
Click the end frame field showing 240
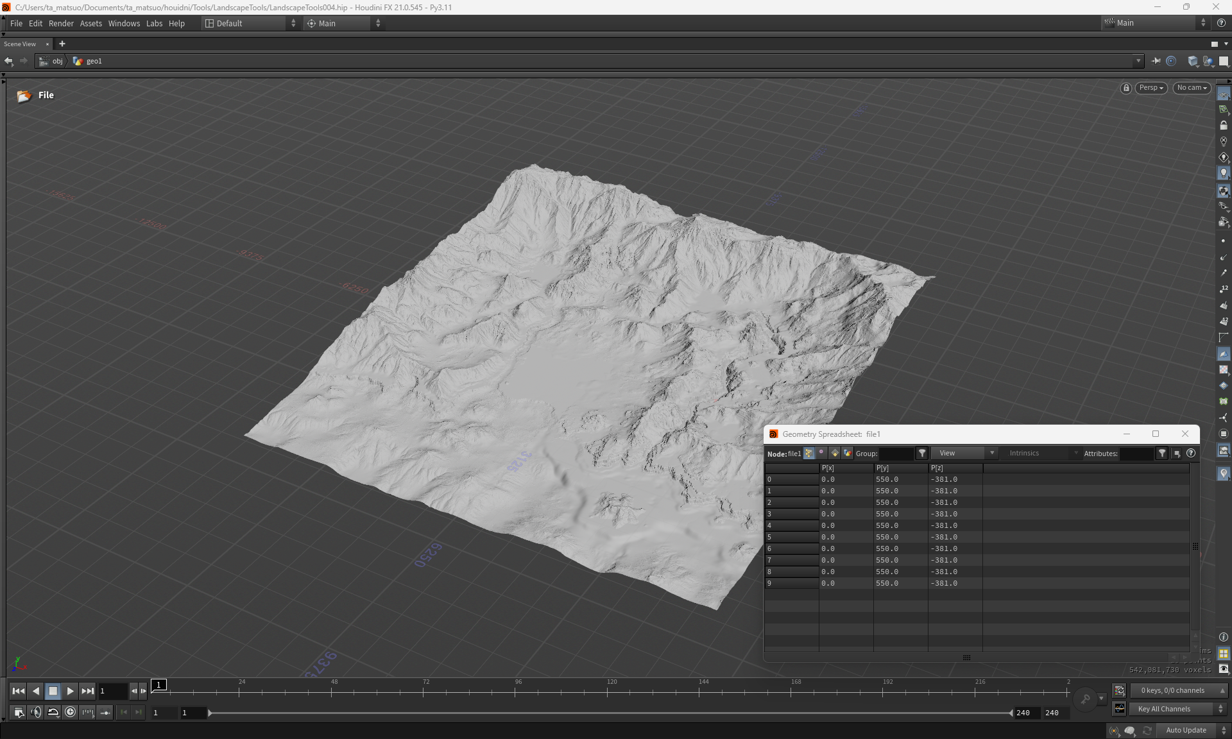tap(1052, 713)
